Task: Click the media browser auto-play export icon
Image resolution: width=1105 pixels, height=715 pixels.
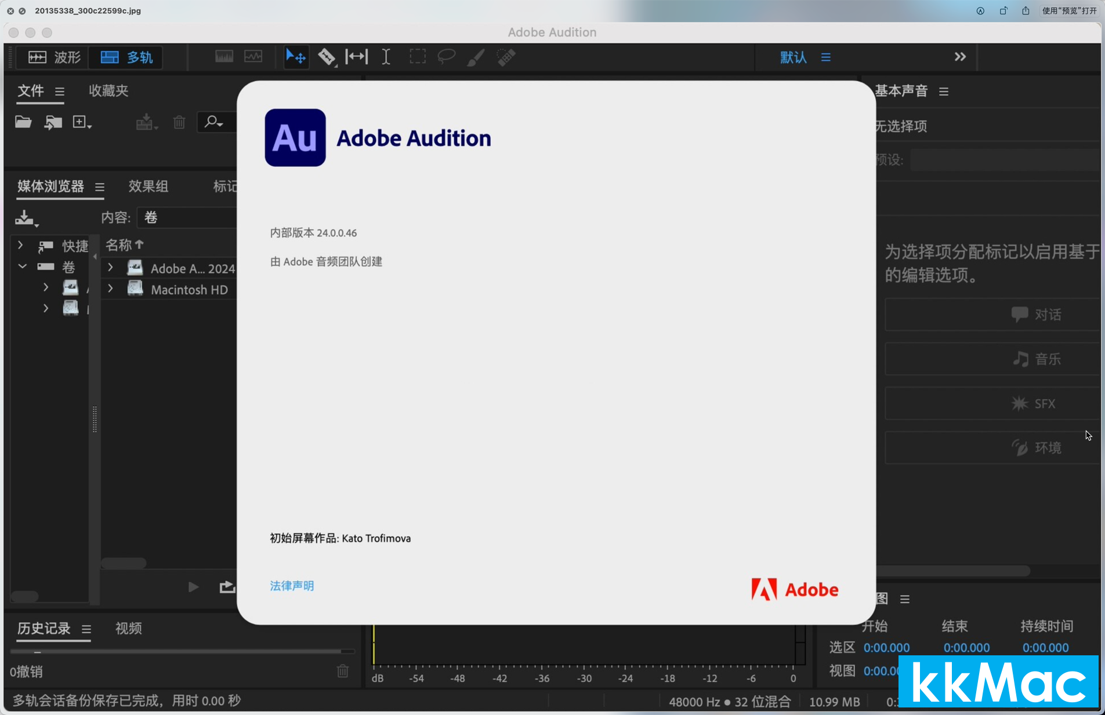Action: click(x=227, y=587)
